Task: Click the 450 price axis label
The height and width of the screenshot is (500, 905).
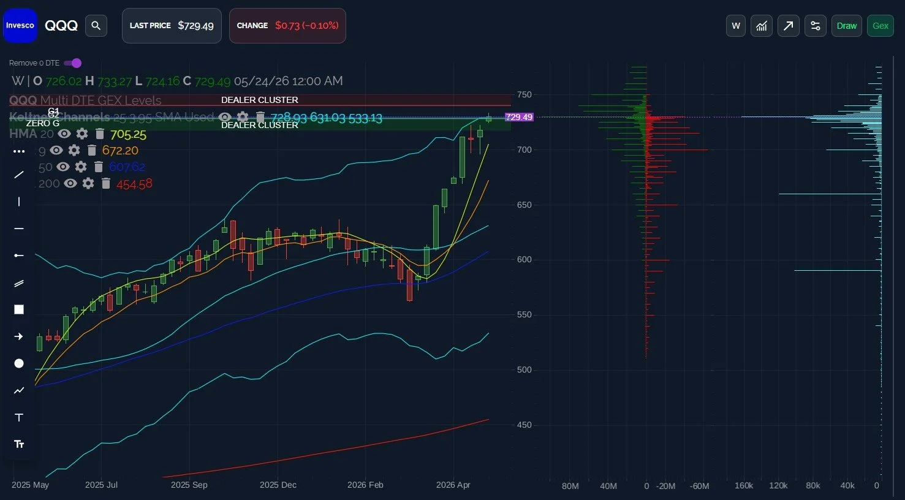Action: point(524,425)
